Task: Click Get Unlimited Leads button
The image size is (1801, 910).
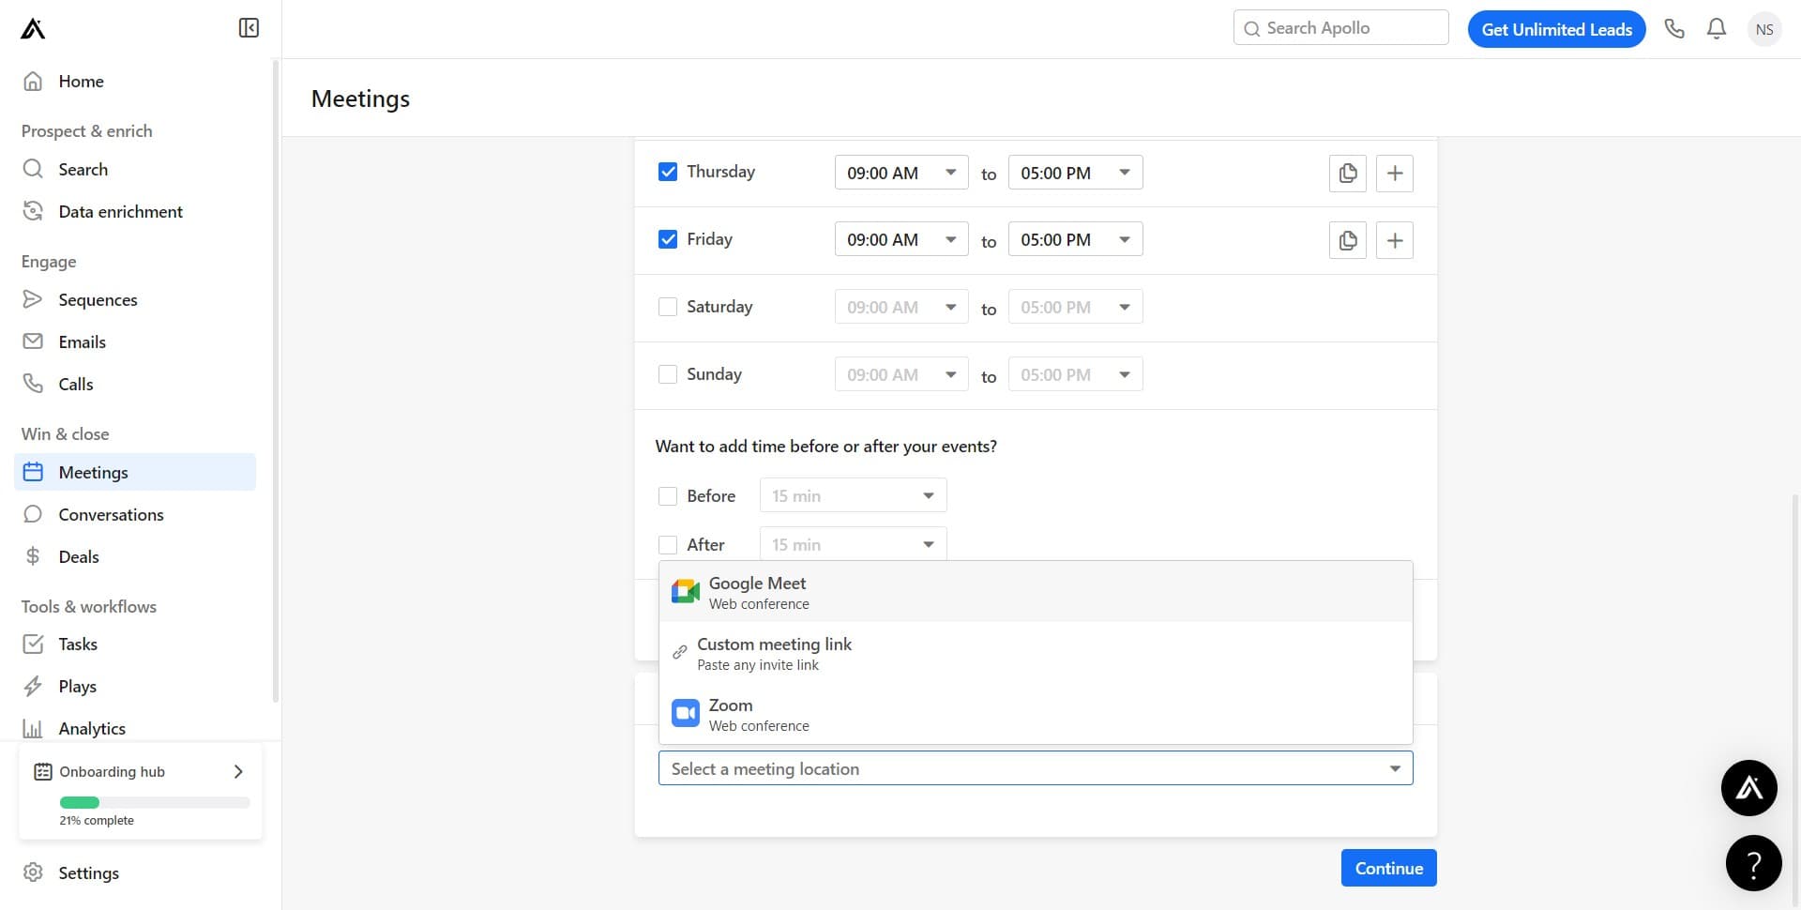Action: [x=1556, y=29]
